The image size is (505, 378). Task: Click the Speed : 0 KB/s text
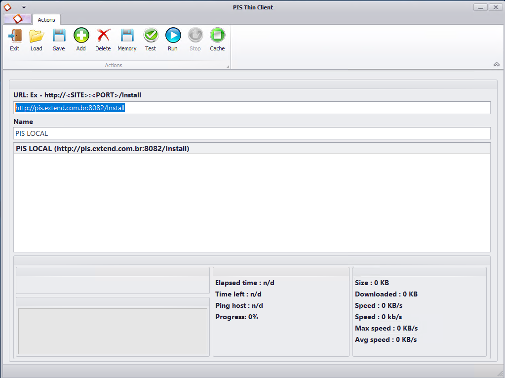tap(379, 305)
